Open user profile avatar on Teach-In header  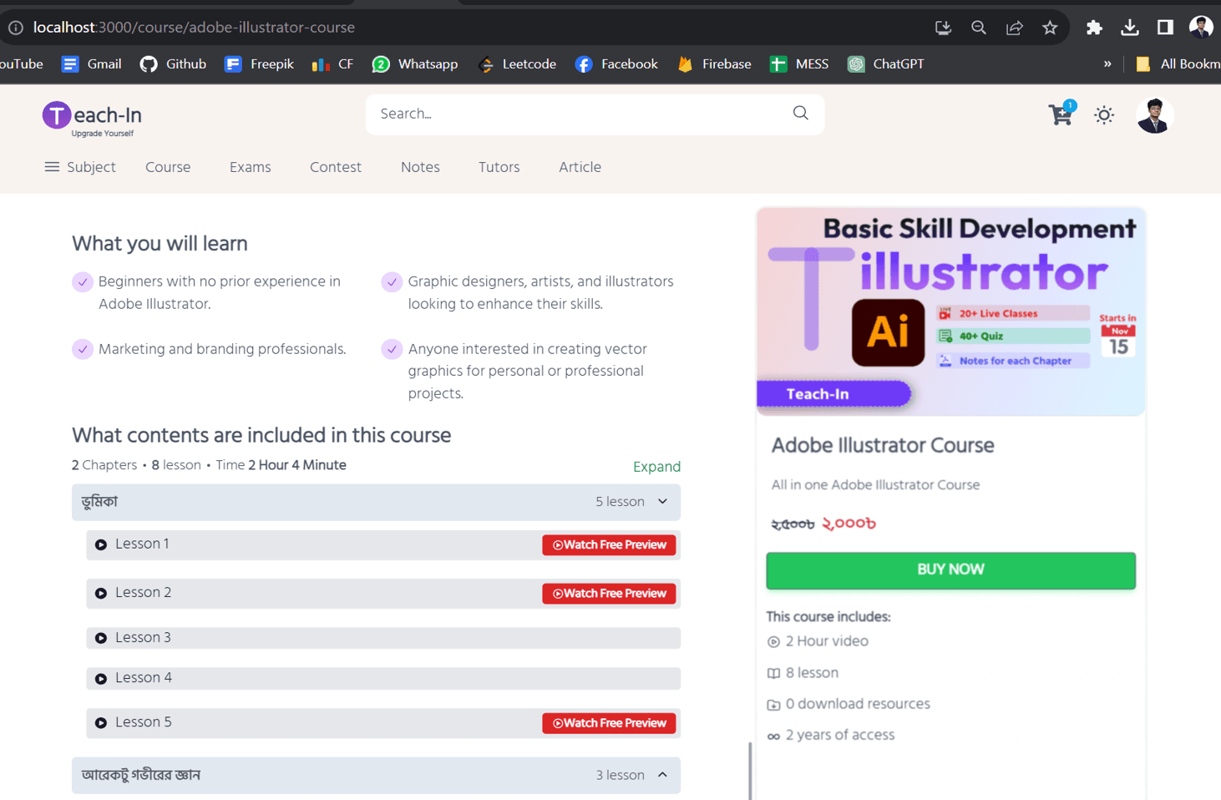(1155, 115)
